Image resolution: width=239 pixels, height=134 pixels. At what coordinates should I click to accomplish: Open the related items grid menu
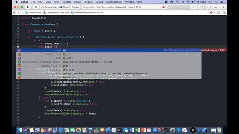[14, 13]
